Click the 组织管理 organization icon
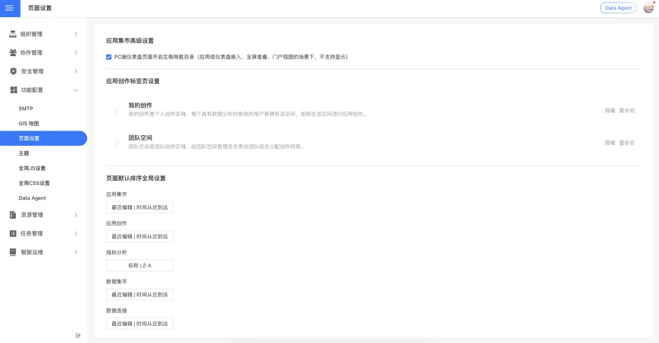 pyautogui.click(x=13, y=34)
